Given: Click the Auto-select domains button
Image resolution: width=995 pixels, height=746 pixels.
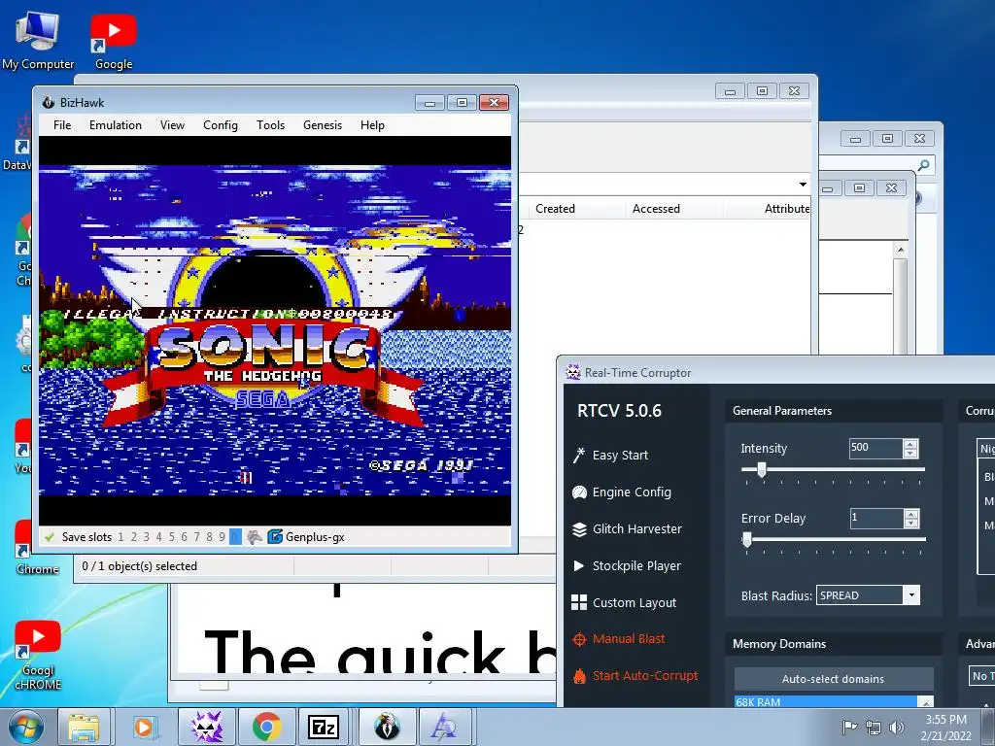Looking at the screenshot, I should click(833, 679).
